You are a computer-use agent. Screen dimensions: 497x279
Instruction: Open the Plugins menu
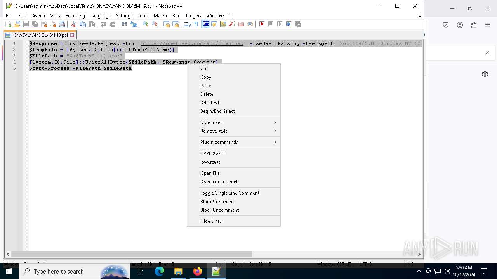193,16
